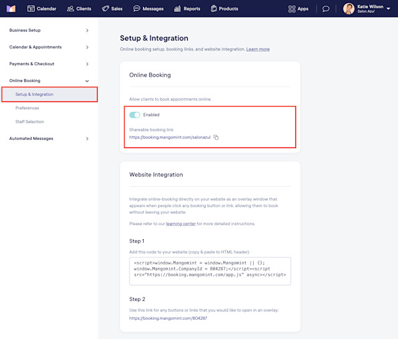This screenshot has width=398, height=339.
Task: Collapse the Online Booking chevron
Action: click(x=87, y=81)
